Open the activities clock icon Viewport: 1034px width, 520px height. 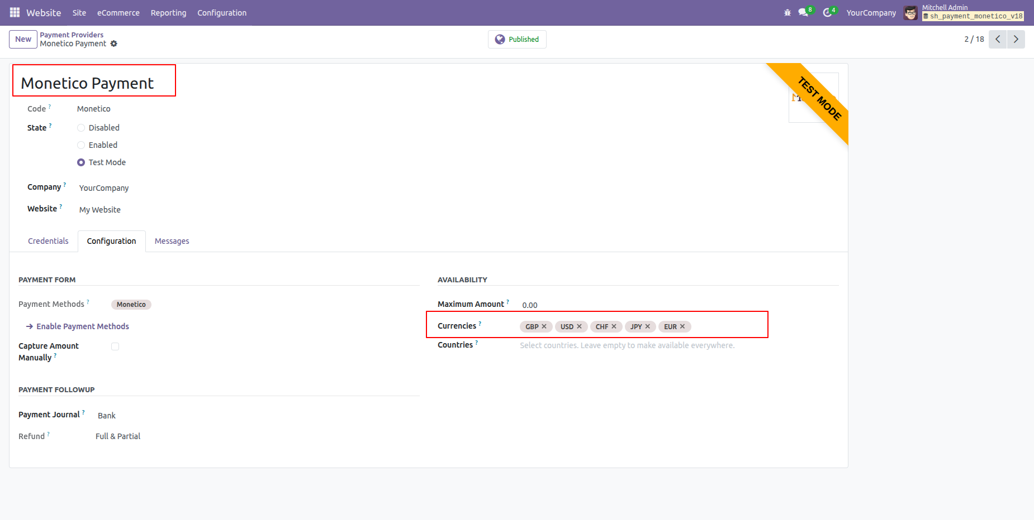coord(828,12)
